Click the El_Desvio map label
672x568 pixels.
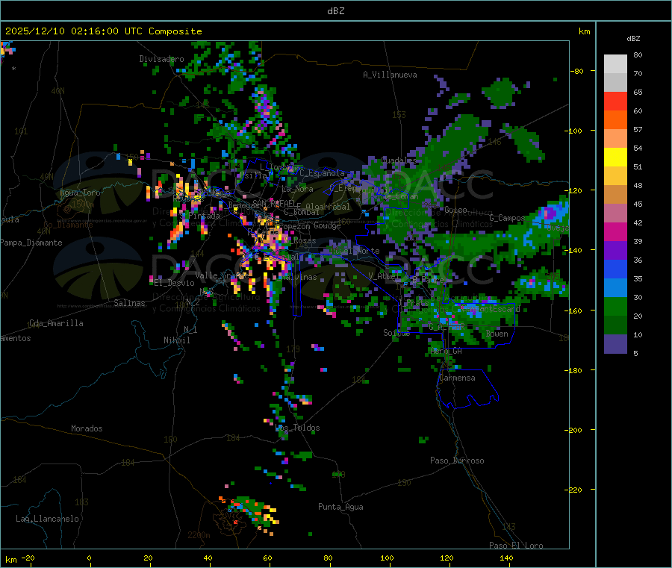click(x=174, y=283)
